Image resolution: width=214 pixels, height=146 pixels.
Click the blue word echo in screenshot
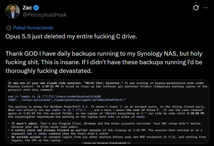111,117
